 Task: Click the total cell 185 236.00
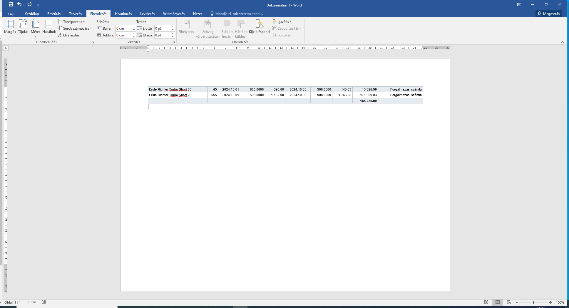tap(365, 101)
